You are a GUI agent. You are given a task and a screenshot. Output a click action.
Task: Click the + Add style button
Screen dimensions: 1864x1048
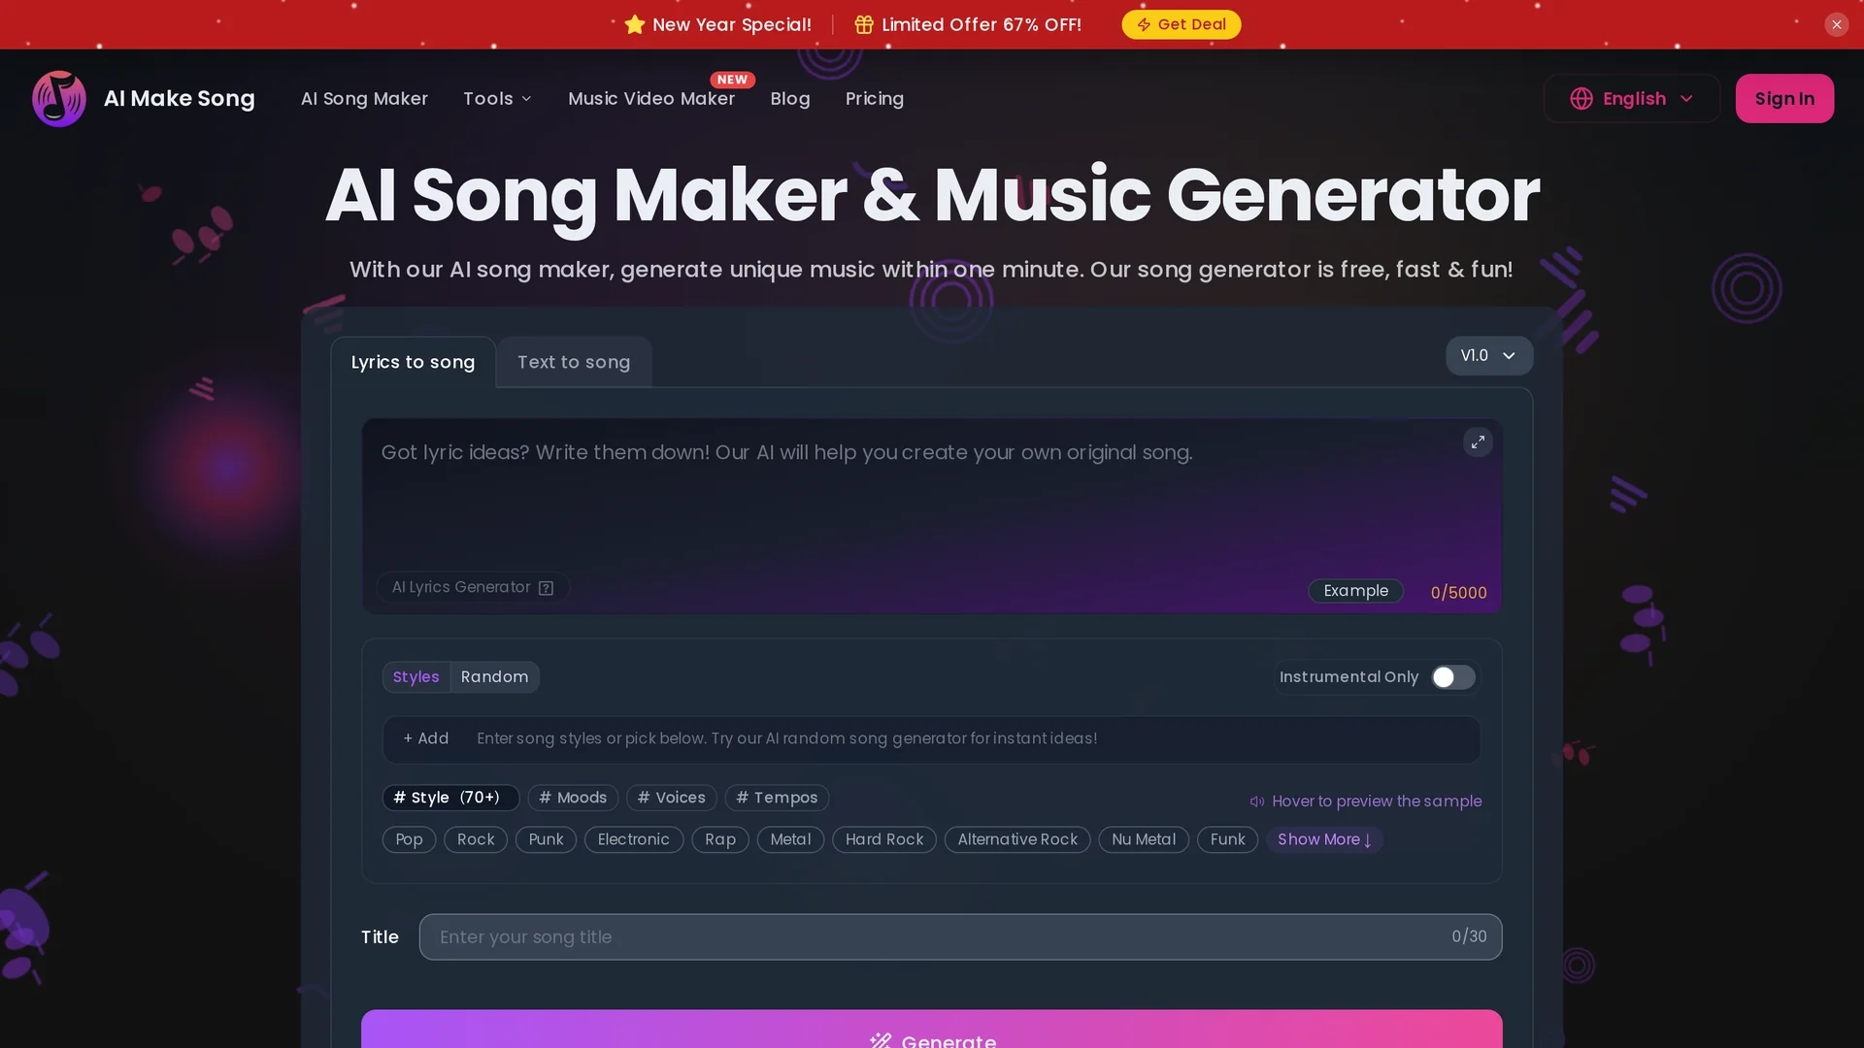426,738
